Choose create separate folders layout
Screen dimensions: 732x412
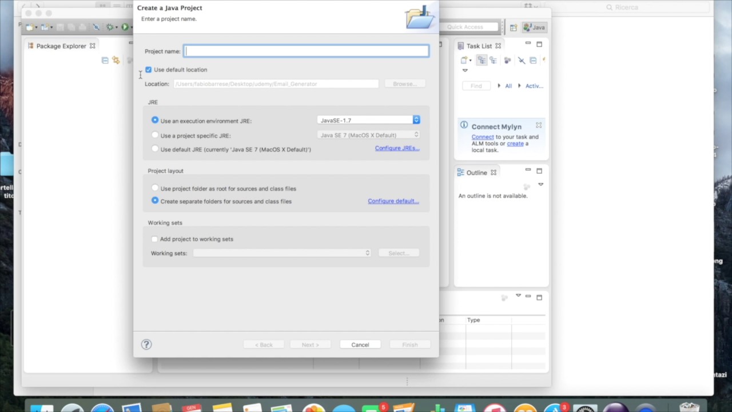(155, 201)
